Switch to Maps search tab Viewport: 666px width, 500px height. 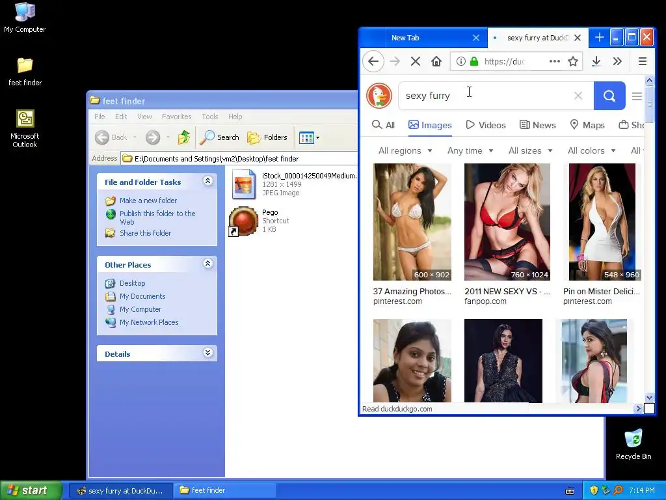tap(587, 125)
